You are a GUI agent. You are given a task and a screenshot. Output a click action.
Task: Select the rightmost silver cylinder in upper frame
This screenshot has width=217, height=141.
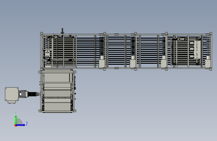click(208, 57)
